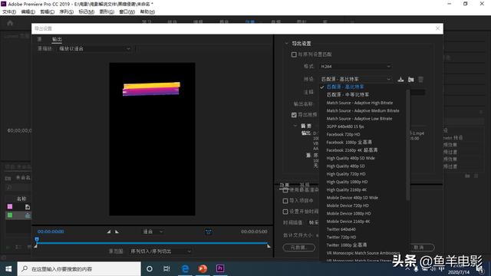This screenshot has height=276, width=491.
Task: Open PowerPoint from the taskbar
Action: click(203, 269)
